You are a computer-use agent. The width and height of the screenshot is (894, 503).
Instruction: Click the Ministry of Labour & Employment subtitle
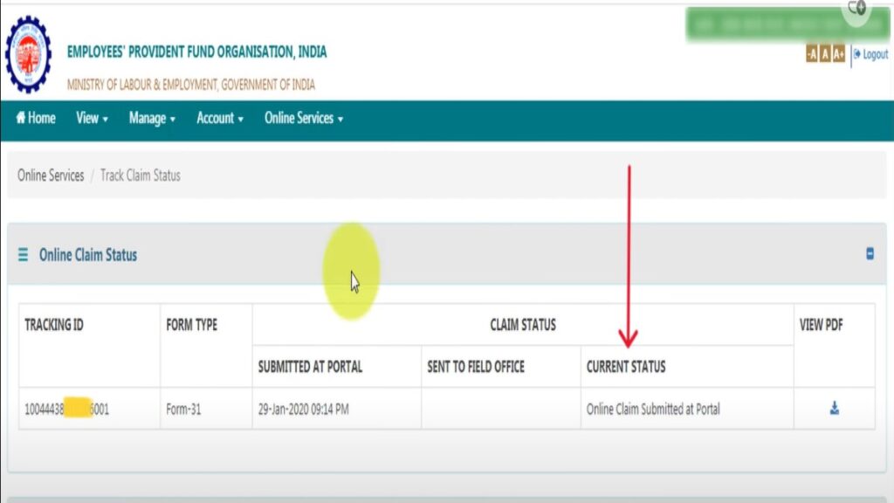[191, 85]
